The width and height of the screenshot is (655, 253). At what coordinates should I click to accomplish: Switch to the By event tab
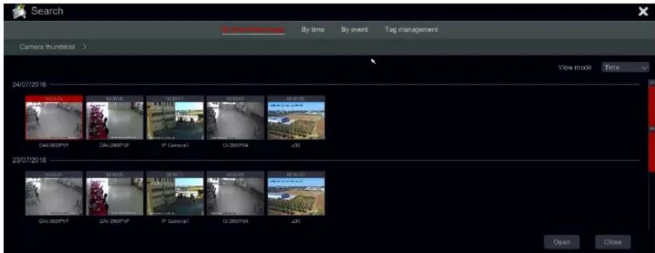coord(354,30)
